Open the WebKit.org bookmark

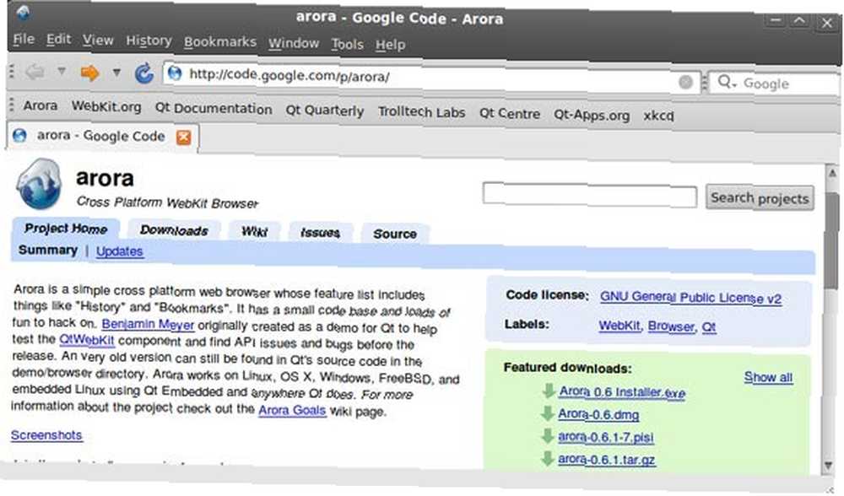pos(106,107)
